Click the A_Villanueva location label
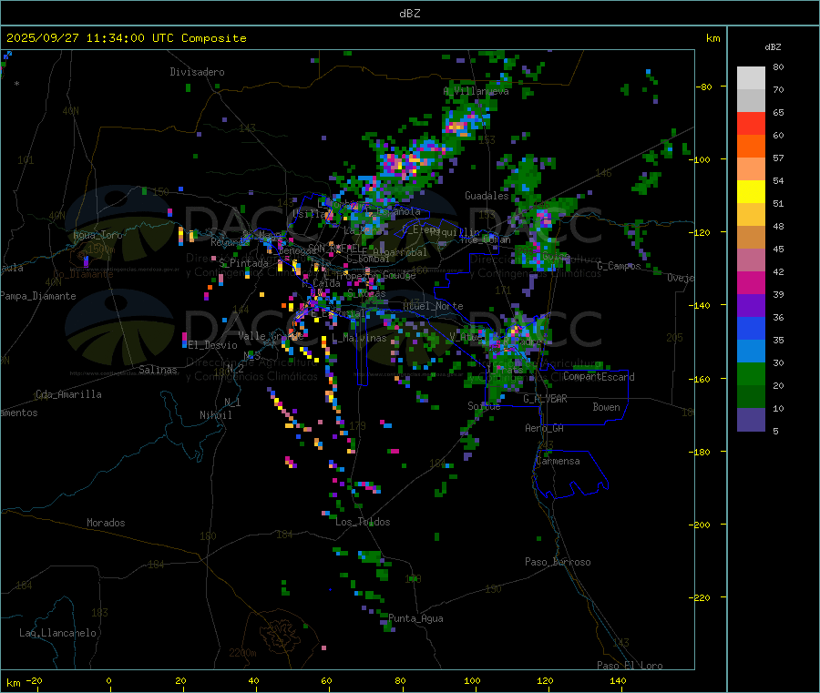820x693 pixels. (x=476, y=91)
